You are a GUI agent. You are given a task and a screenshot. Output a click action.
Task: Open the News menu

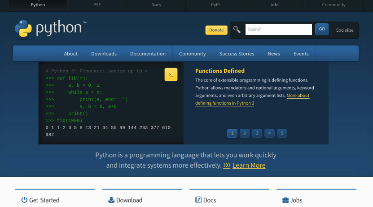pyautogui.click(x=274, y=54)
